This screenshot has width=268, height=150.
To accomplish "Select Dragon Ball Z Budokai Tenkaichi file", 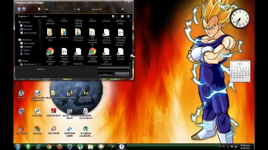I will (x=121, y=37).
